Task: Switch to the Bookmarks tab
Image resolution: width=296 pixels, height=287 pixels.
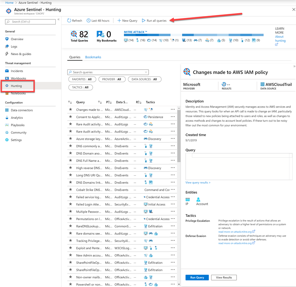Action: pyautogui.click(x=93, y=57)
